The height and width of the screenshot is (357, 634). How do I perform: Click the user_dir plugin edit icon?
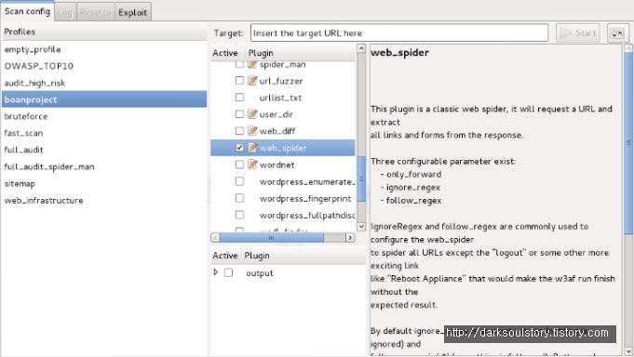pyautogui.click(x=252, y=114)
